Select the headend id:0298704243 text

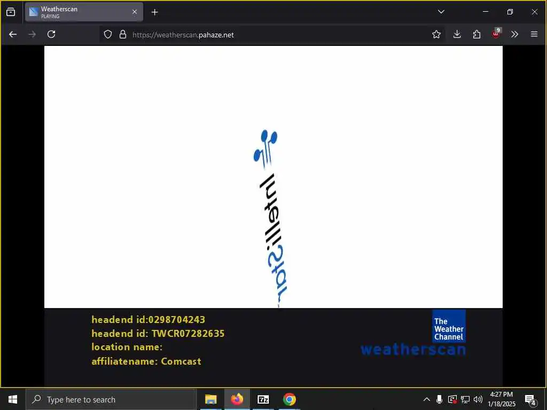pos(149,320)
